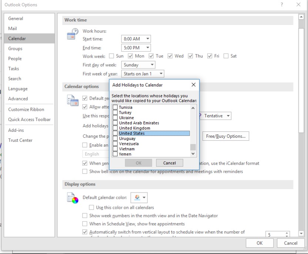Uncheck the Wed work week checkbox

(170, 56)
